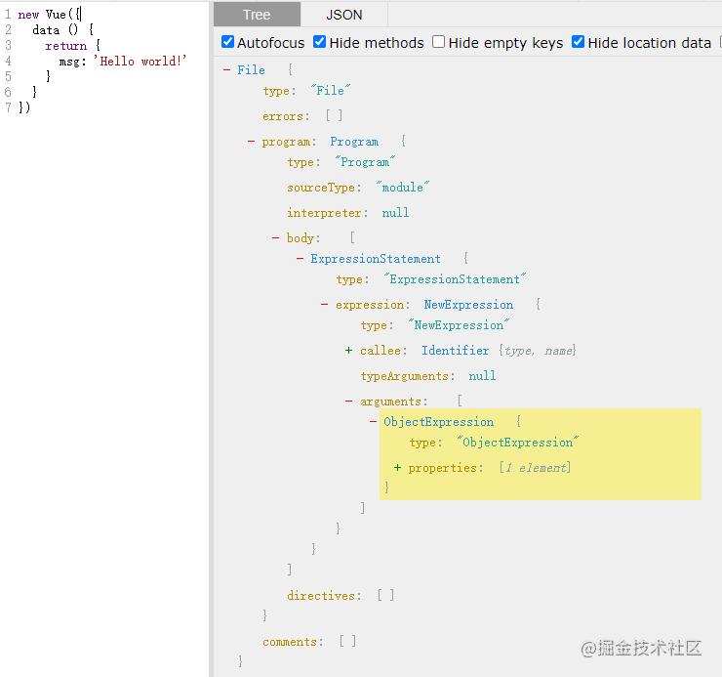The image size is (722, 677).
Task: Click the directives key in tree
Action: click(323, 595)
